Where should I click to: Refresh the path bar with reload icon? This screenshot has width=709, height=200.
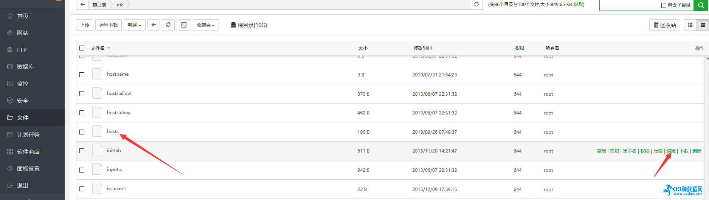click(x=476, y=5)
